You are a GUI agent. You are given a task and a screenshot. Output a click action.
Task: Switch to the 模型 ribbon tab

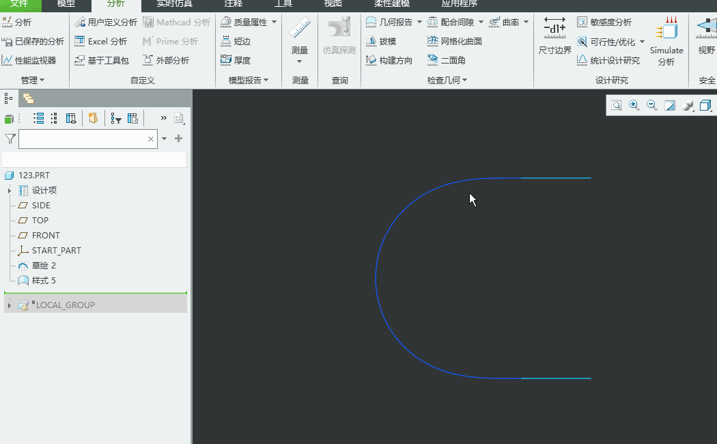click(x=66, y=3)
